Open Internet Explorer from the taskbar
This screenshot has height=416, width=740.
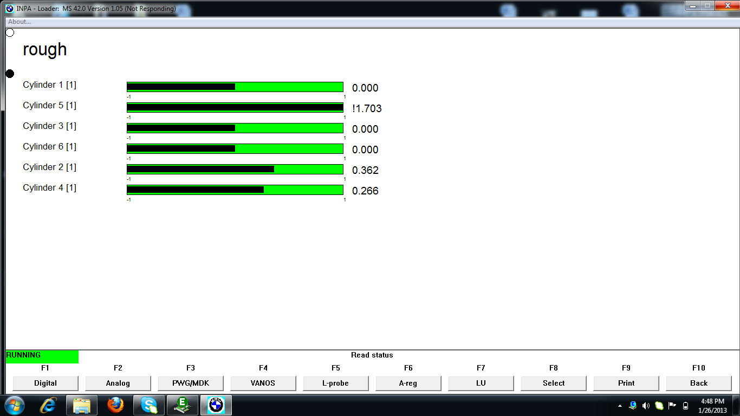tap(48, 405)
